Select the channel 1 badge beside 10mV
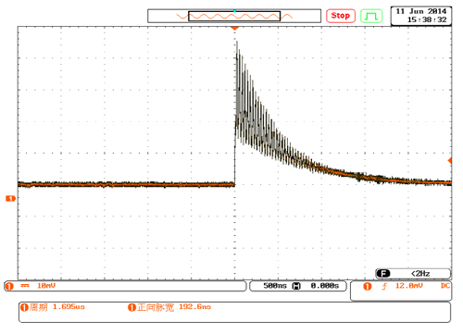The height and width of the screenshot is (334, 463). click(x=9, y=286)
